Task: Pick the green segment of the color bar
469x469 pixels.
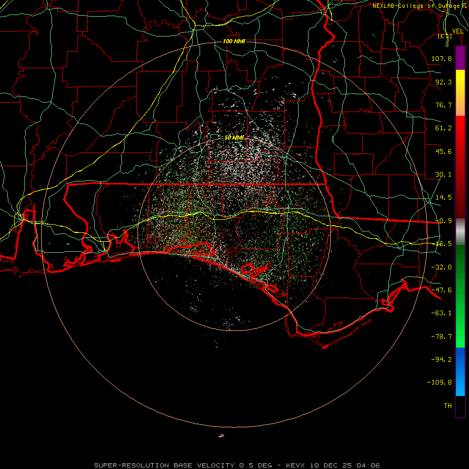Action: tap(460, 296)
